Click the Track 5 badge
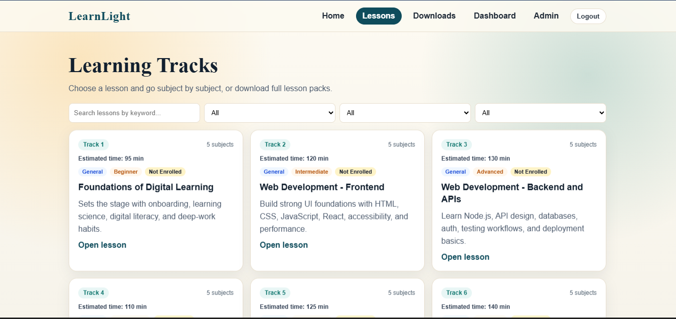 point(275,293)
